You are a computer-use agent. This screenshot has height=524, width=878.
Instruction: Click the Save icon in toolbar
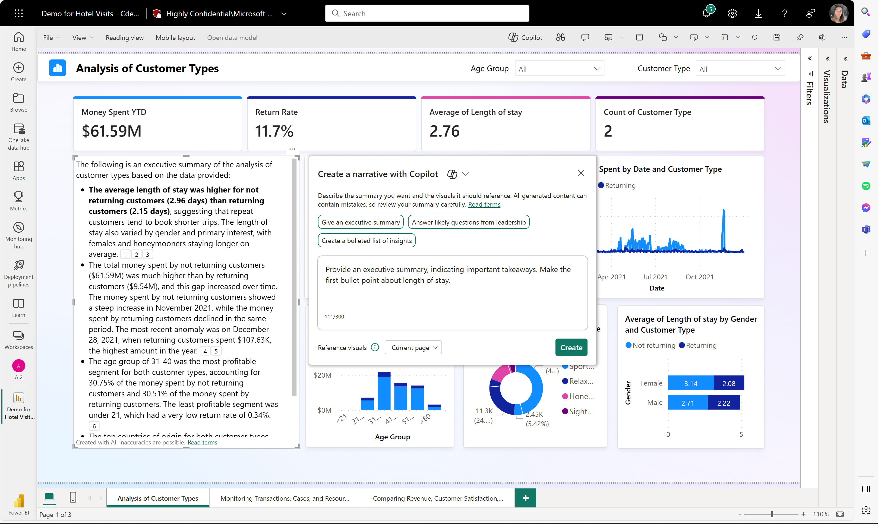(777, 37)
